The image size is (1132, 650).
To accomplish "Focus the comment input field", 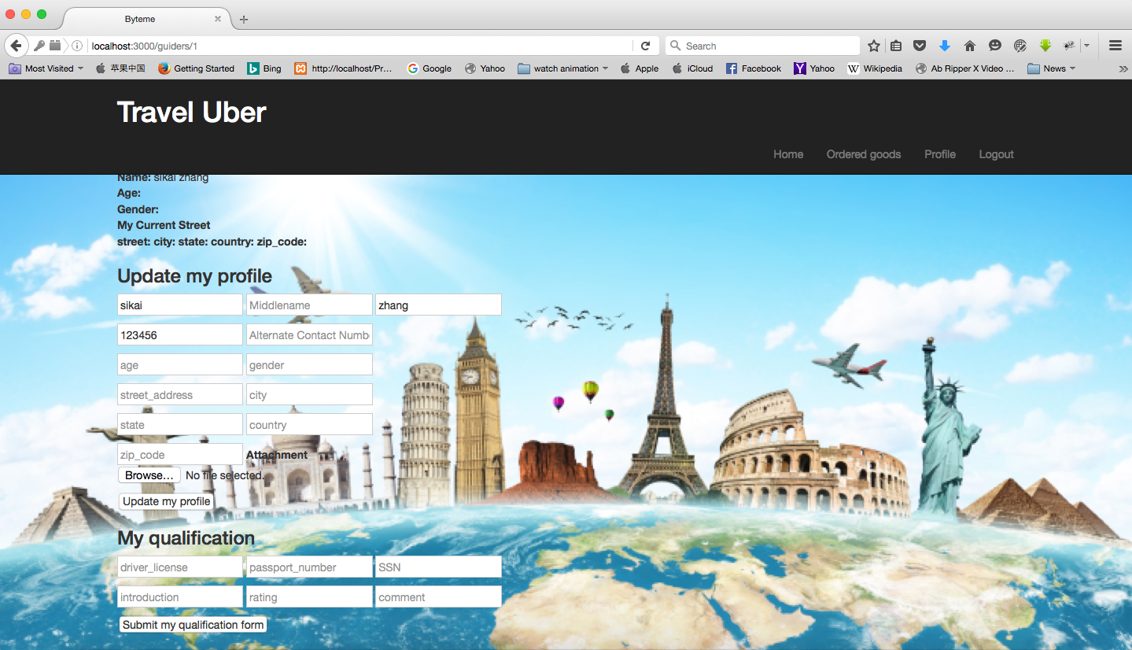I will (438, 596).
